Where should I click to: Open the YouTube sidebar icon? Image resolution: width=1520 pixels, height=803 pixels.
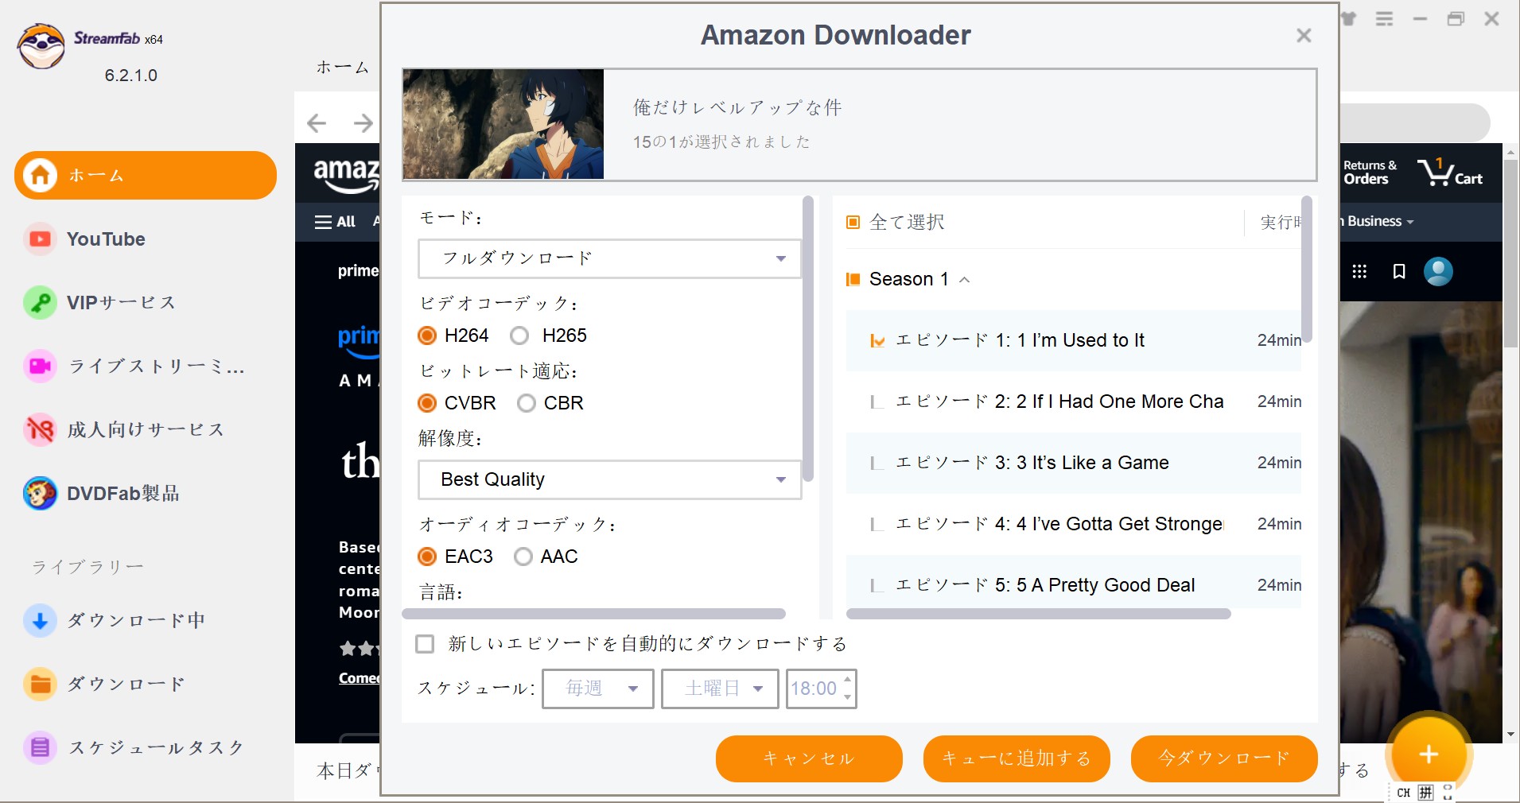[x=40, y=239]
